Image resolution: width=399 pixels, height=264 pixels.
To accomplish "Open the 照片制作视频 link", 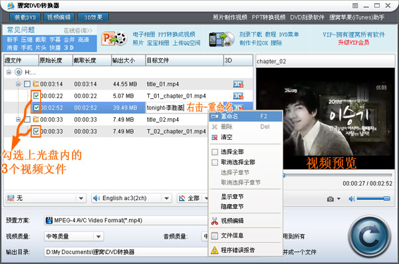I will click(230, 17).
